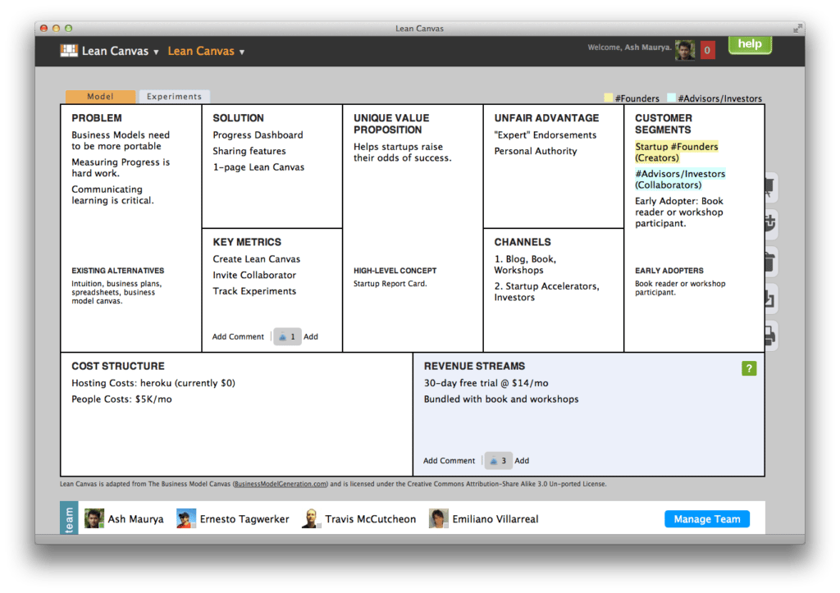Select the Model tab
The image size is (840, 593).
click(100, 97)
